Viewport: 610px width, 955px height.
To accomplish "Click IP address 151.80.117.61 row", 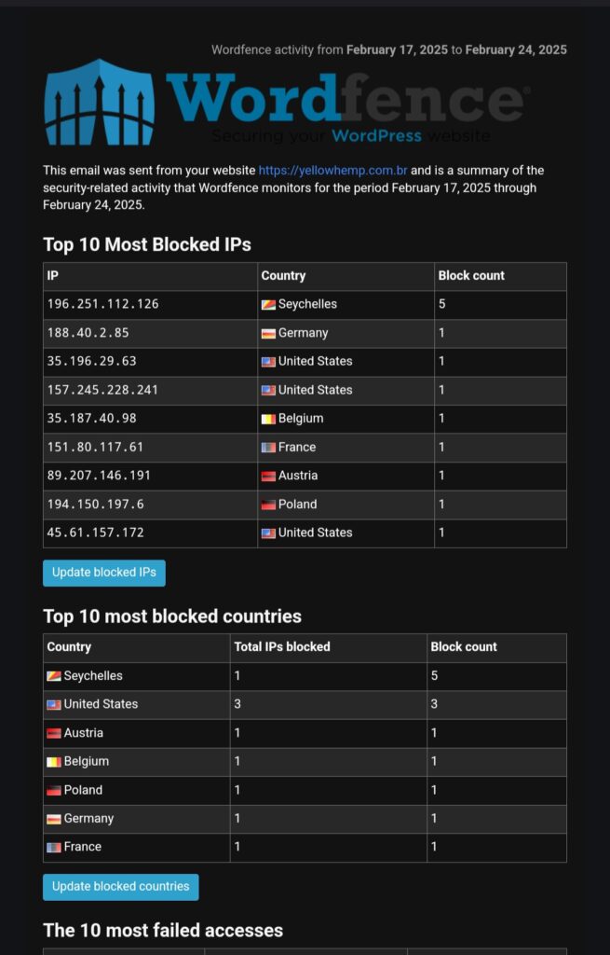I will point(305,448).
